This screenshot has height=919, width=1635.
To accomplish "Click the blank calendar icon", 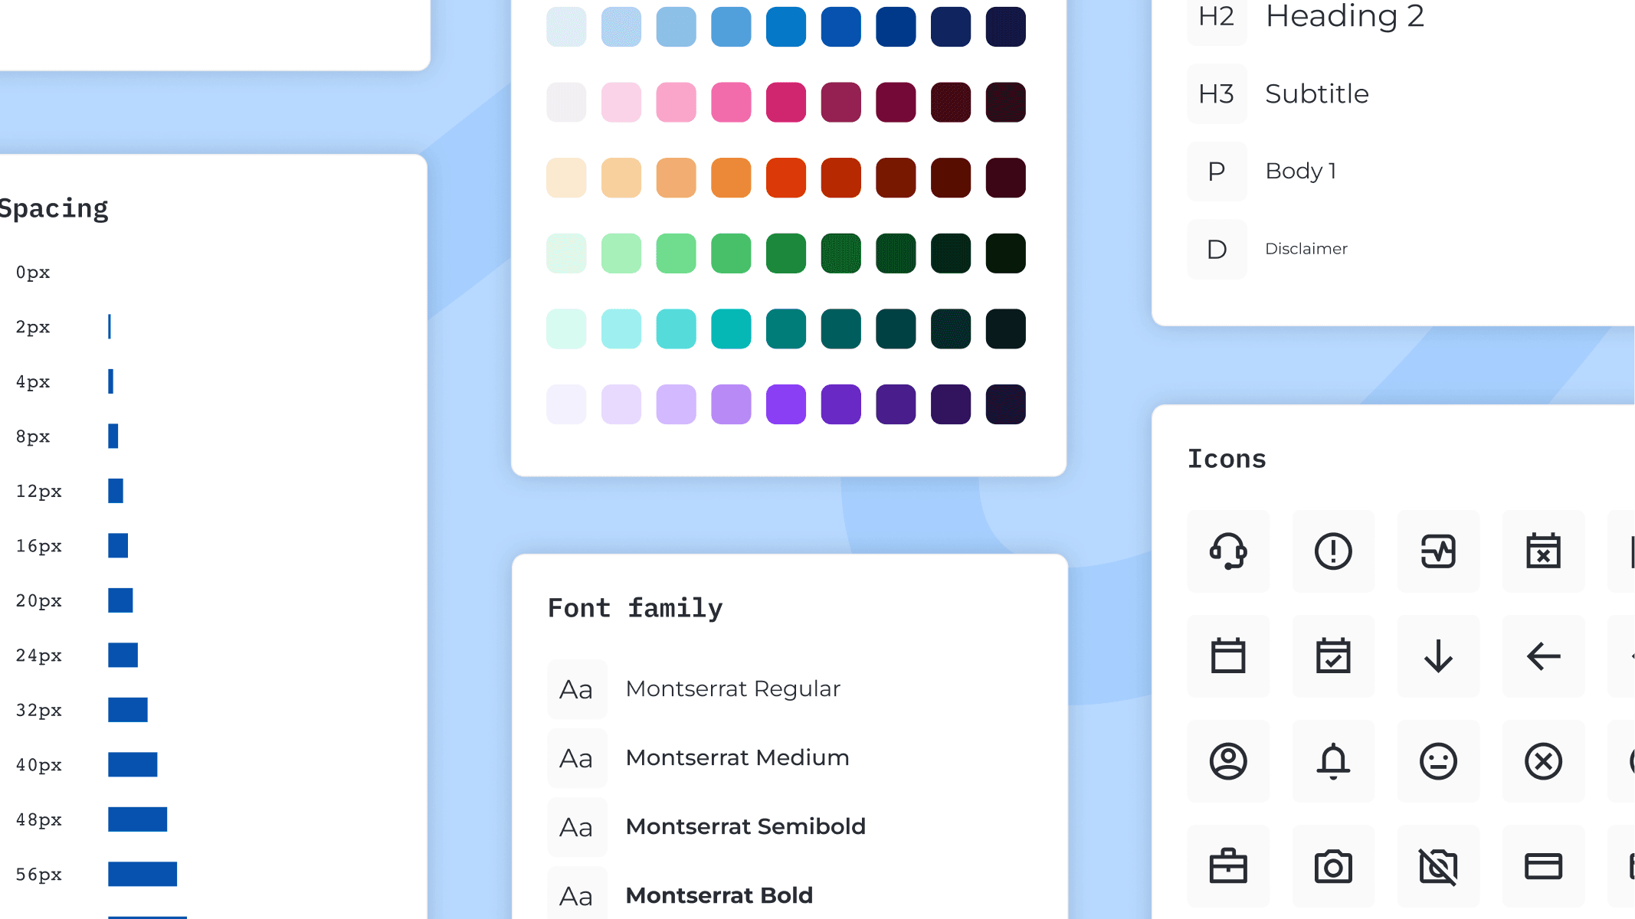I will (x=1228, y=656).
